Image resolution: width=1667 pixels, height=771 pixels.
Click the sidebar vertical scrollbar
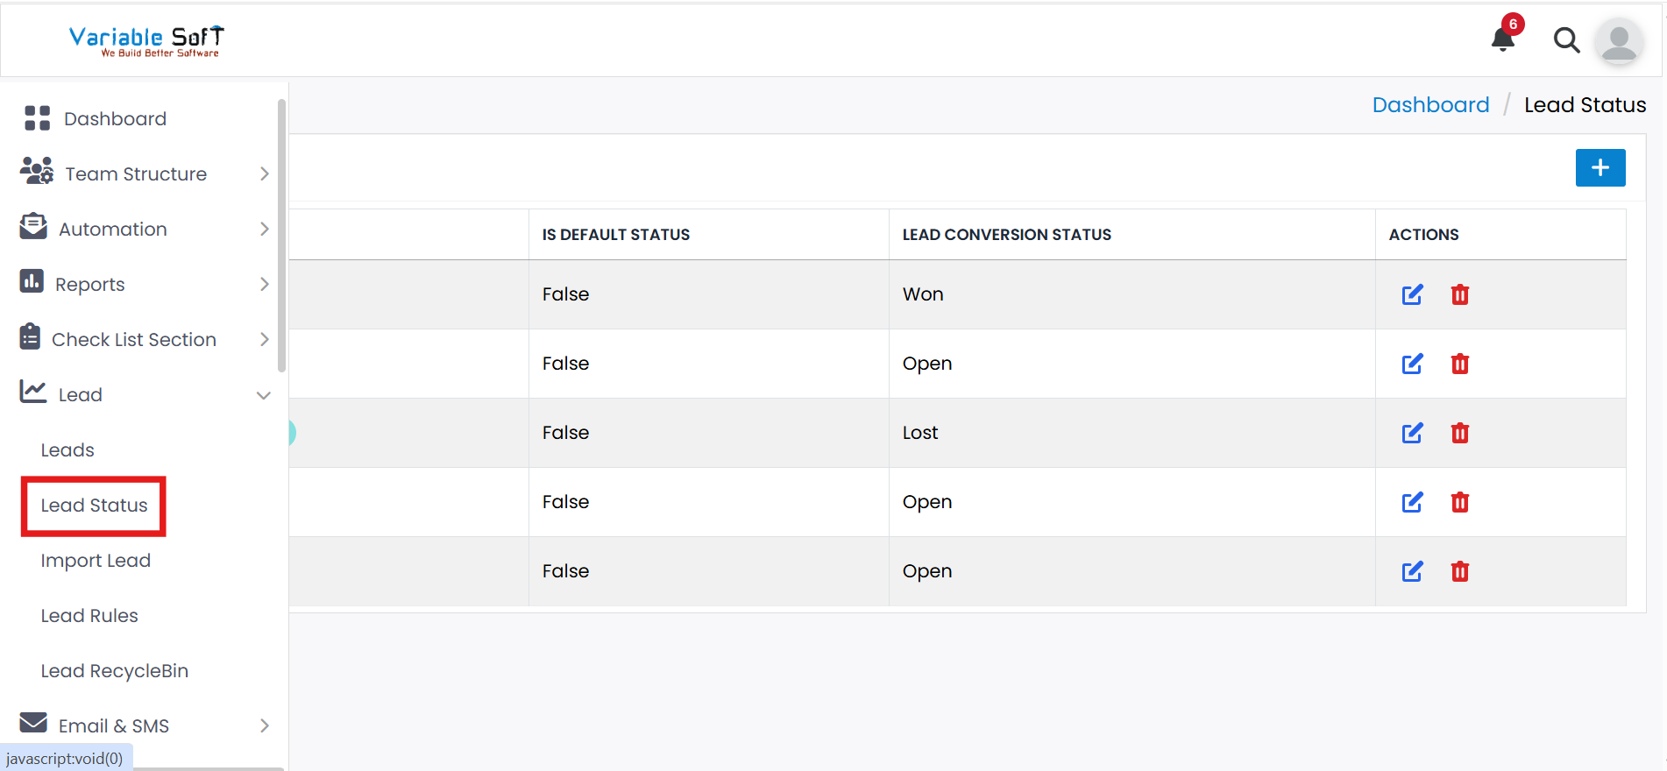(x=281, y=237)
